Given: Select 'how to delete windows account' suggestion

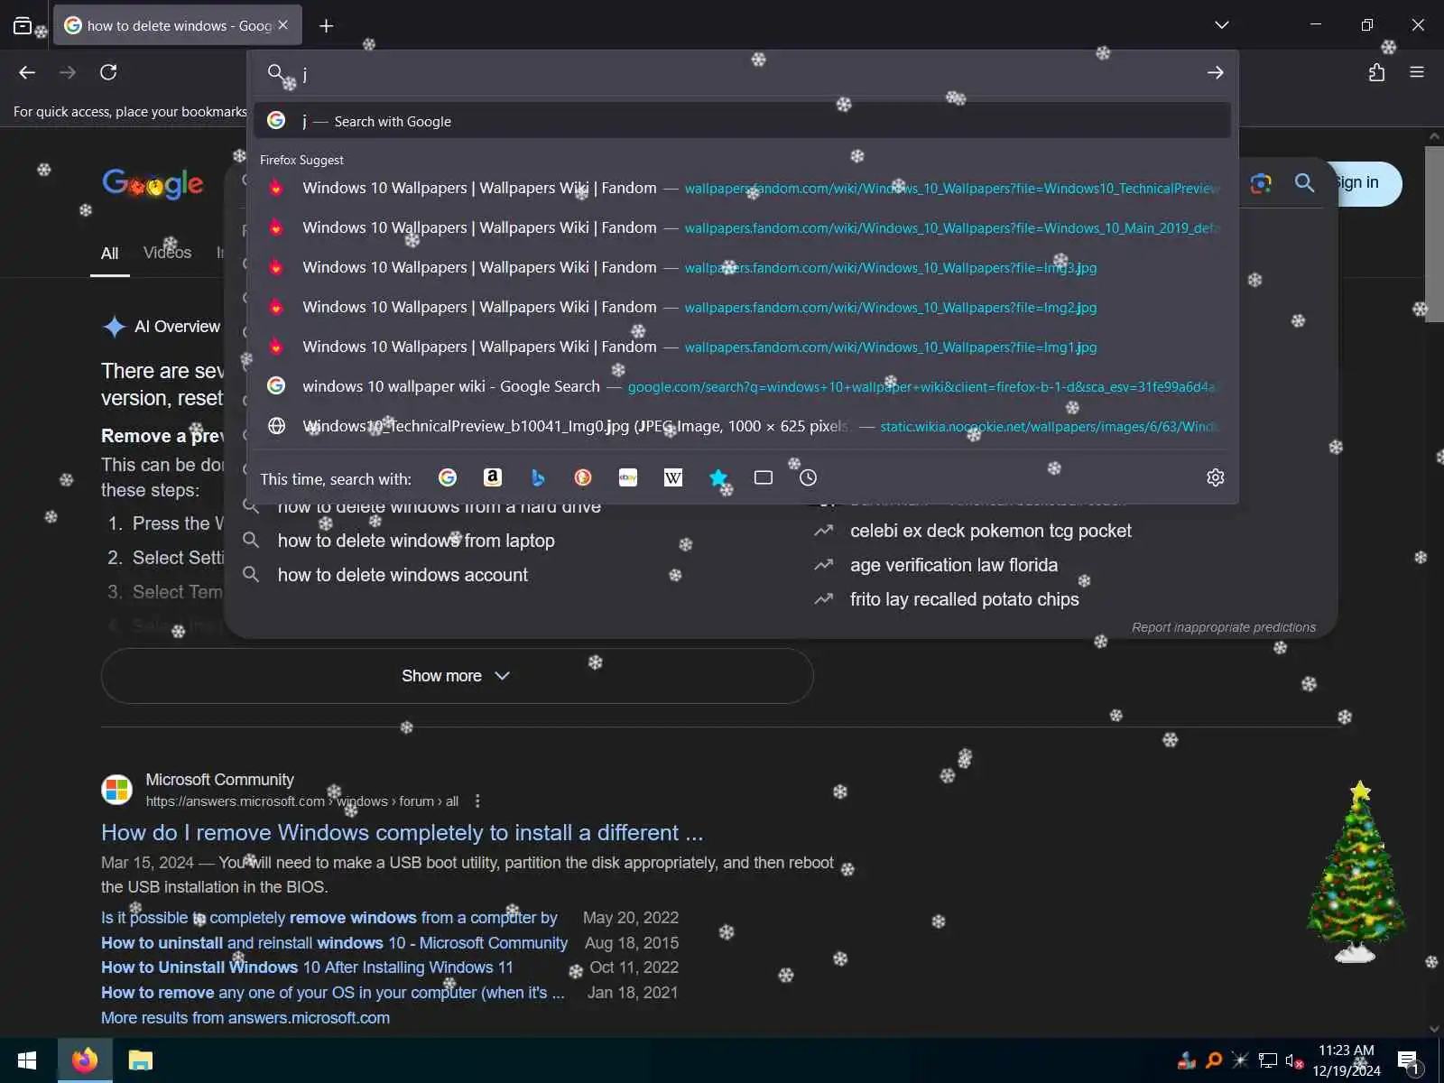Looking at the screenshot, I should click(x=403, y=575).
